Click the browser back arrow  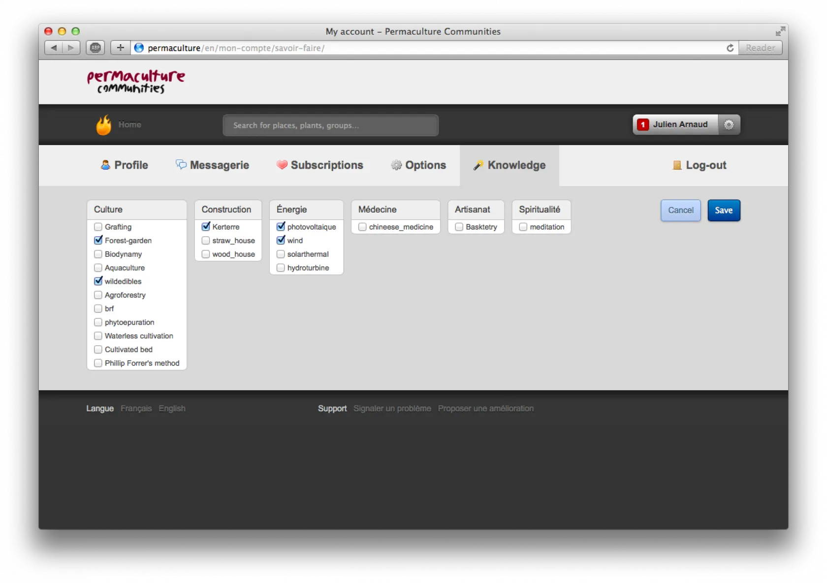pyautogui.click(x=54, y=48)
